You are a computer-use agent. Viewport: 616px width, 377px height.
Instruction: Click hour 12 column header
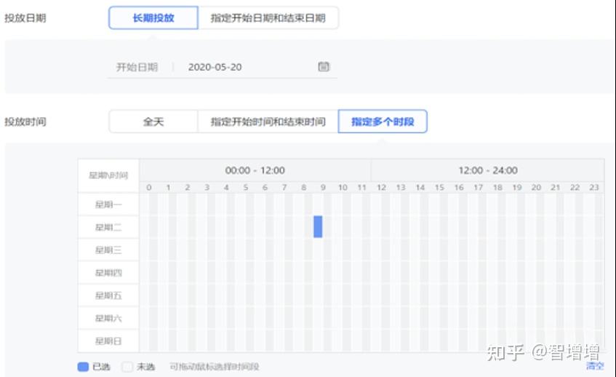[382, 188]
